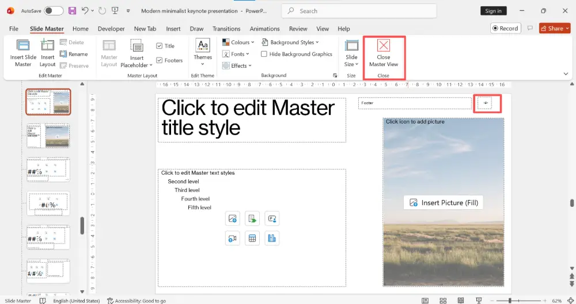Click the Record button
Image resolution: width=576 pixels, height=304 pixels.
[506, 28]
